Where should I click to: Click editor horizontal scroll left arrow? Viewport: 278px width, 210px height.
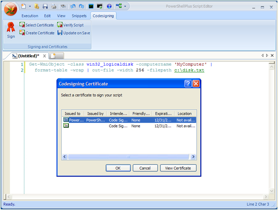coord(9,197)
